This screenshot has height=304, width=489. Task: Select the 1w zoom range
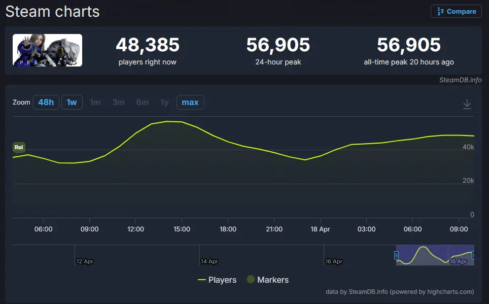point(72,103)
